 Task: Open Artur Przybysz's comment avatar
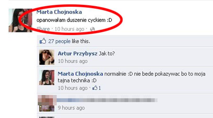pyautogui.click(x=47, y=57)
